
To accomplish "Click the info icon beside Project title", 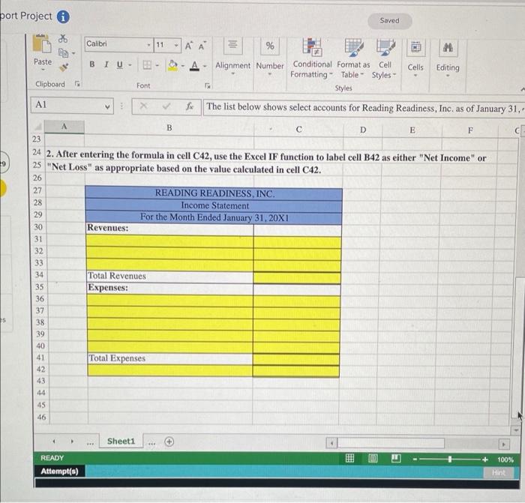I will click(63, 16).
